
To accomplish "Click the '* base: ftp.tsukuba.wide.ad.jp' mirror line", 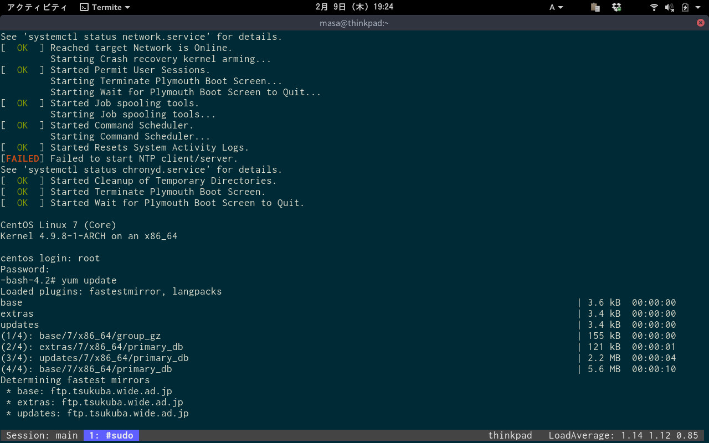I will [x=89, y=391].
